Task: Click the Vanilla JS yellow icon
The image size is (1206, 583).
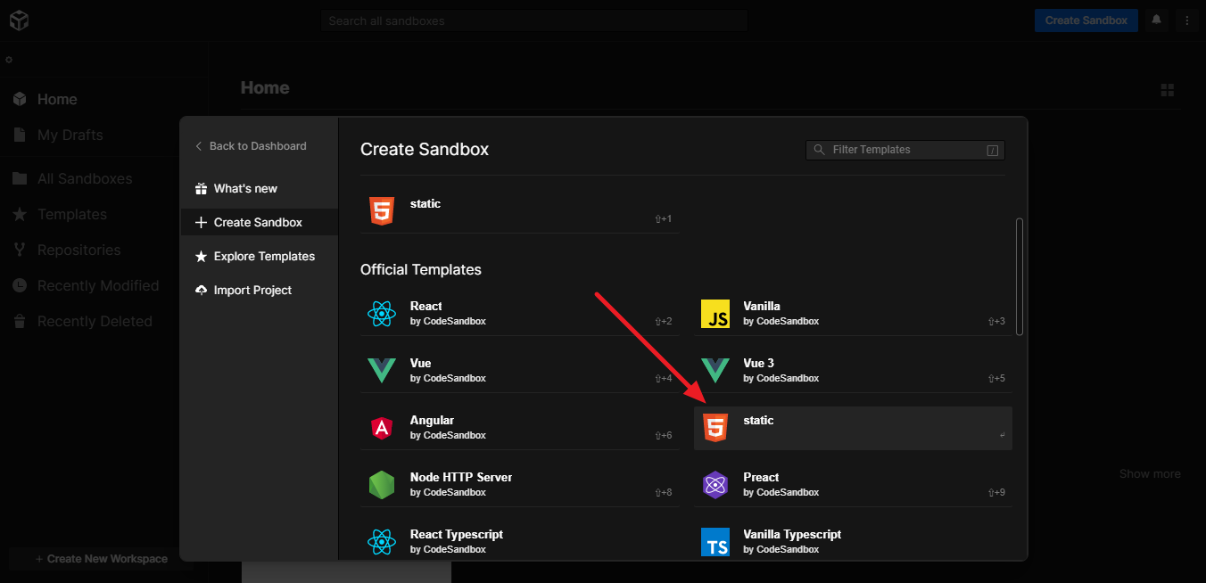Action: coord(715,314)
